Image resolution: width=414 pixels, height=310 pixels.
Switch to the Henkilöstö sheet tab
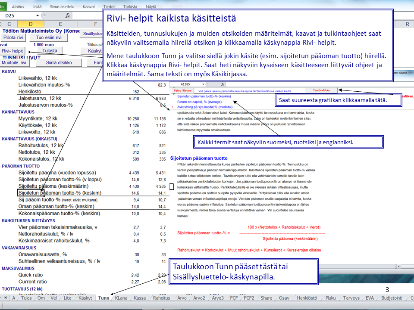(307, 298)
